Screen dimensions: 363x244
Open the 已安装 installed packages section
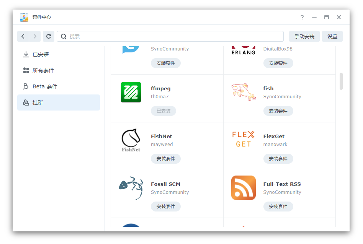click(x=59, y=54)
